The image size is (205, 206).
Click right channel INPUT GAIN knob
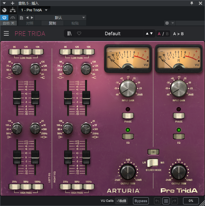(x=179, y=89)
